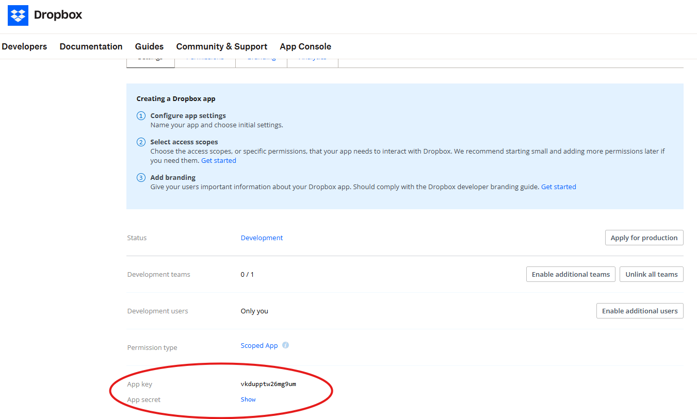This screenshot has width=697, height=419.
Task: Navigate to App Console
Action: pos(305,46)
